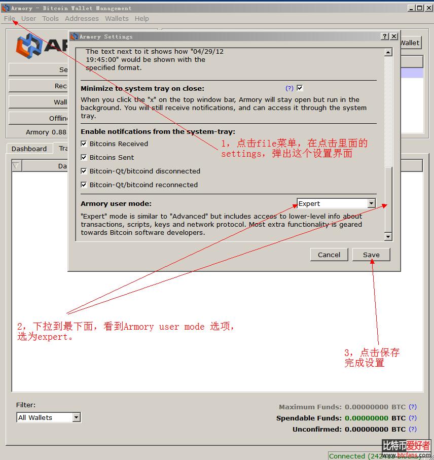Click the Unconfirmed funds help question mark
Image resolution: width=434 pixels, height=460 pixels.
coord(413,429)
